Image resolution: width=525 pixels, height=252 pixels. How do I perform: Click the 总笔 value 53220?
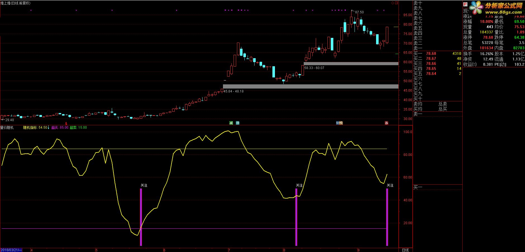(x=488, y=43)
